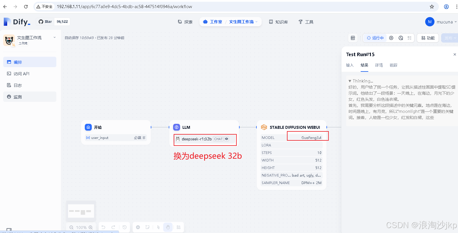Click the workflow app robot avatar

(x=9, y=41)
